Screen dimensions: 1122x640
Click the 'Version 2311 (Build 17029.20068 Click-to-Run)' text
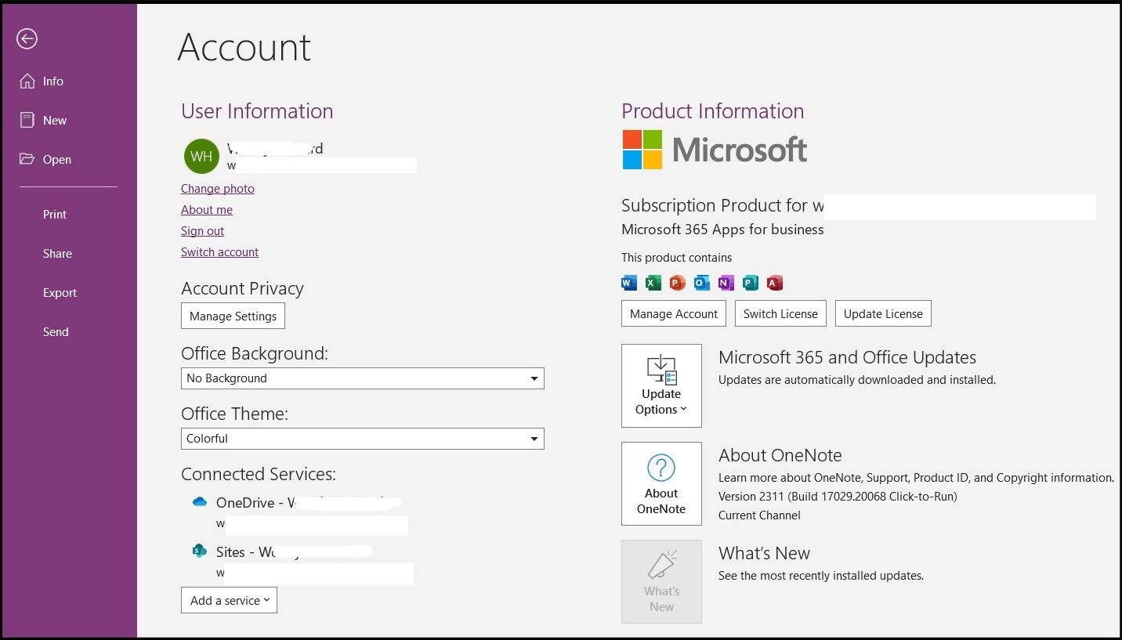[x=838, y=497]
